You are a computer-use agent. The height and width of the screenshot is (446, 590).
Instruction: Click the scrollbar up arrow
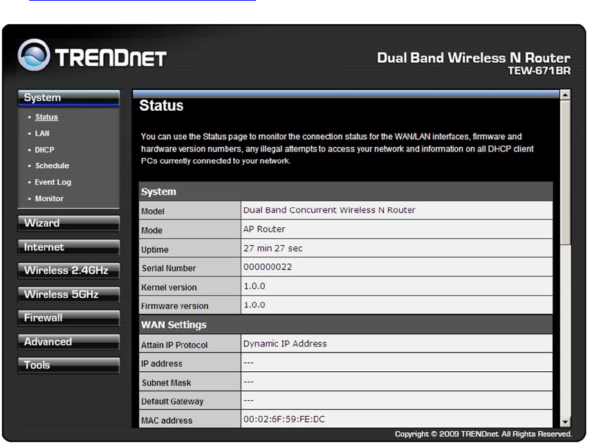(565, 95)
